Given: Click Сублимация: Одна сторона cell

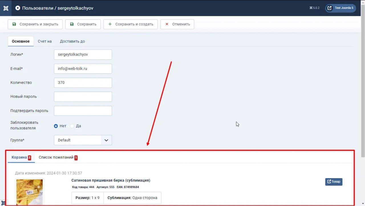Looking at the screenshot, I should [132, 198].
